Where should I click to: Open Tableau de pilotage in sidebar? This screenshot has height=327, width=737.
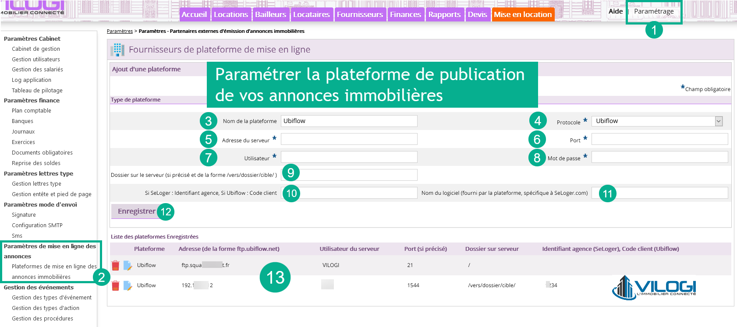[37, 91]
